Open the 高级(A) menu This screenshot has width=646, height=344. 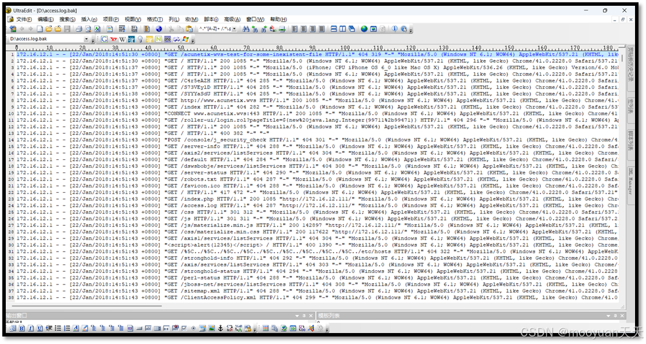[x=232, y=20]
